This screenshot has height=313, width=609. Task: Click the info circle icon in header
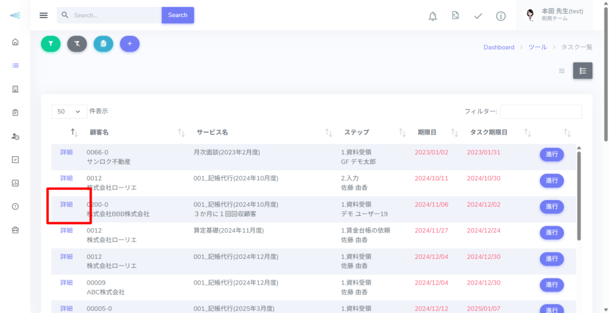point(501,15)
